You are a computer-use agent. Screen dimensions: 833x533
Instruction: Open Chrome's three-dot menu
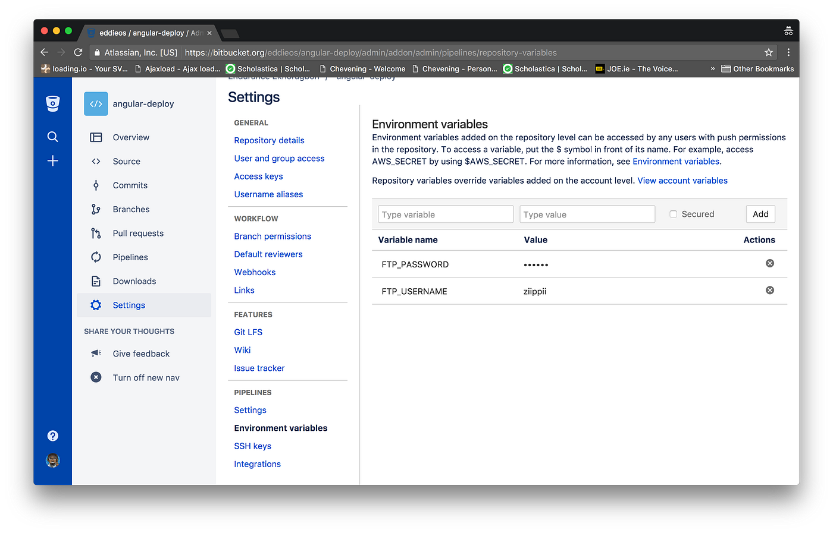788,52
